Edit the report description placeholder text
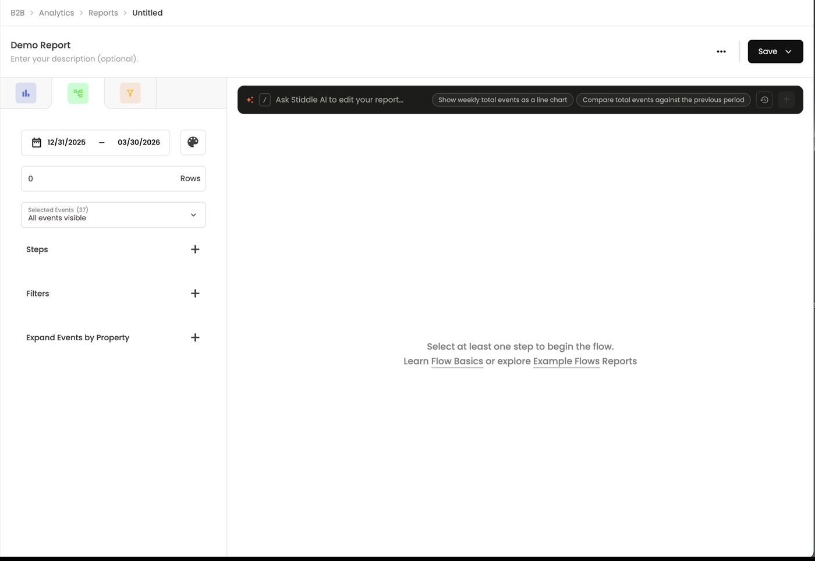The image size is (815, 561). 75,59
